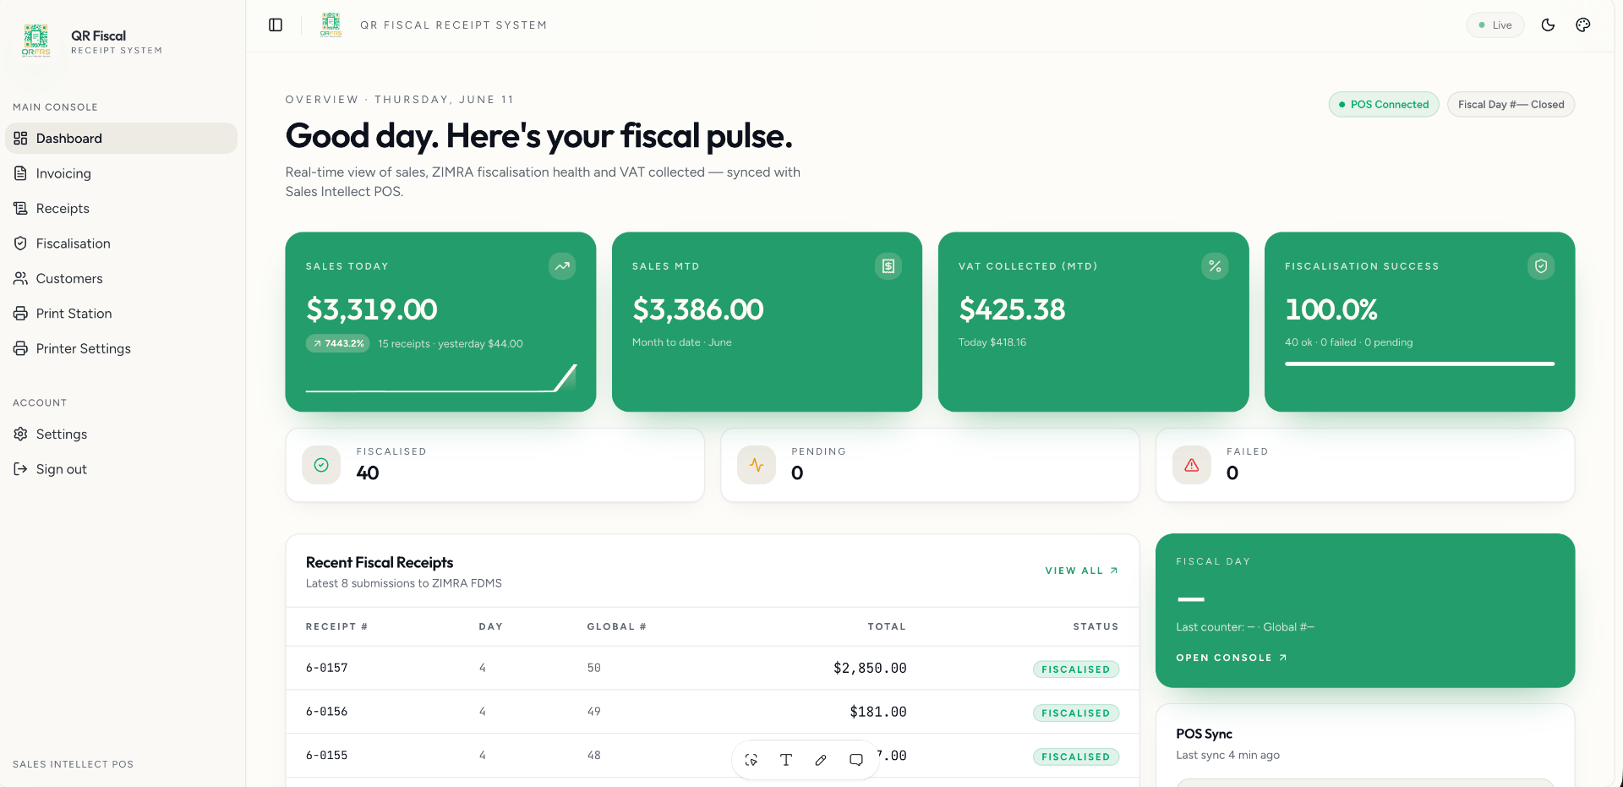Open Print Station
Screen dimensions: 1623x787
pos(121,314)
